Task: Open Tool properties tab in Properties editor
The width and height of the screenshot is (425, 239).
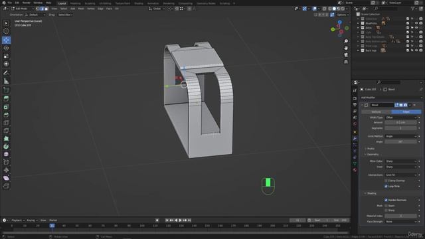Action: coord(355,91)
